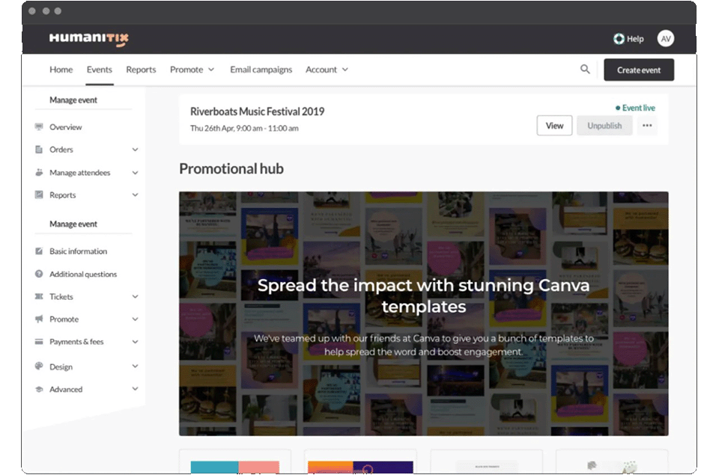
Task: Expand the Tickets sidebar section
Action: (135, 297)
